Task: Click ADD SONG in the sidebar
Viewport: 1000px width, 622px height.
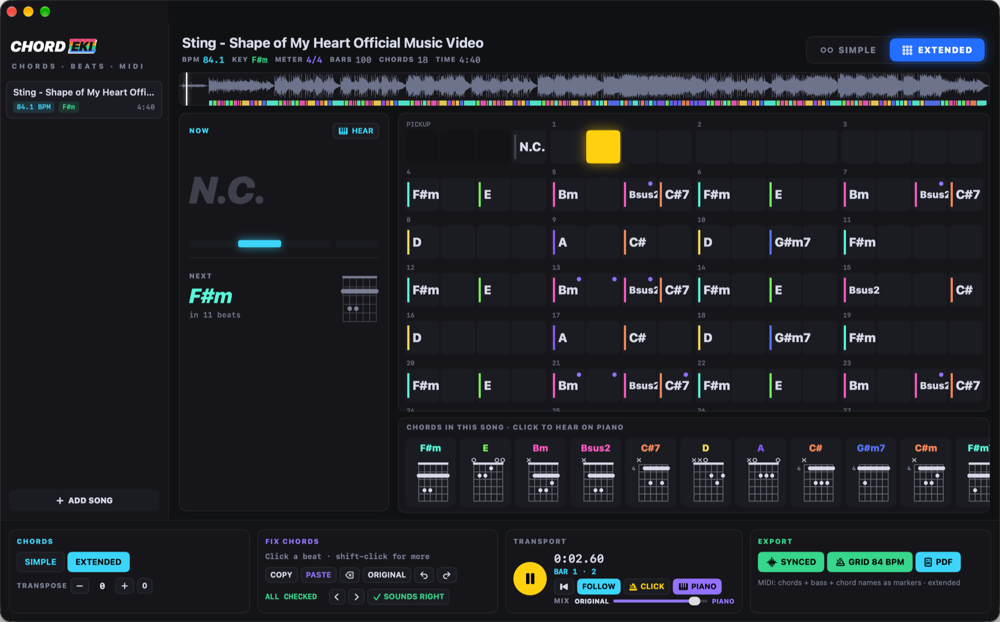Action: click(x=84, y=500)
